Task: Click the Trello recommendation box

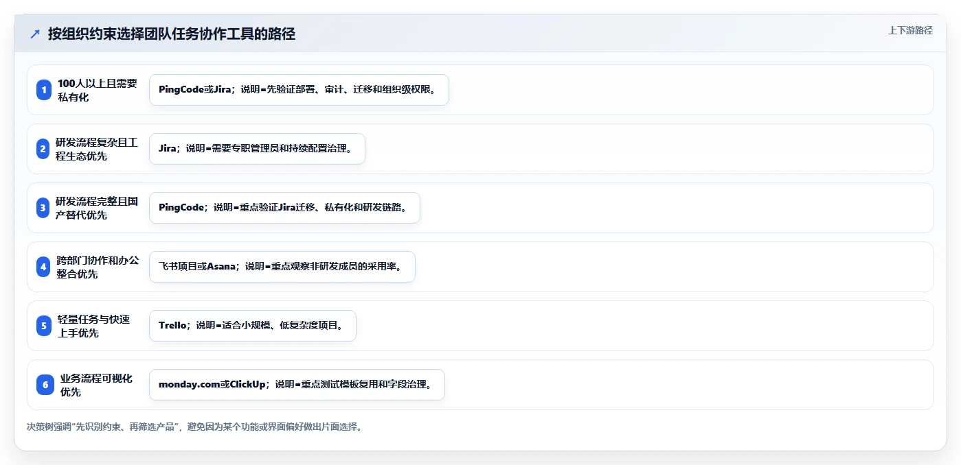Action: pyautogui.click(x=253, y=326)
